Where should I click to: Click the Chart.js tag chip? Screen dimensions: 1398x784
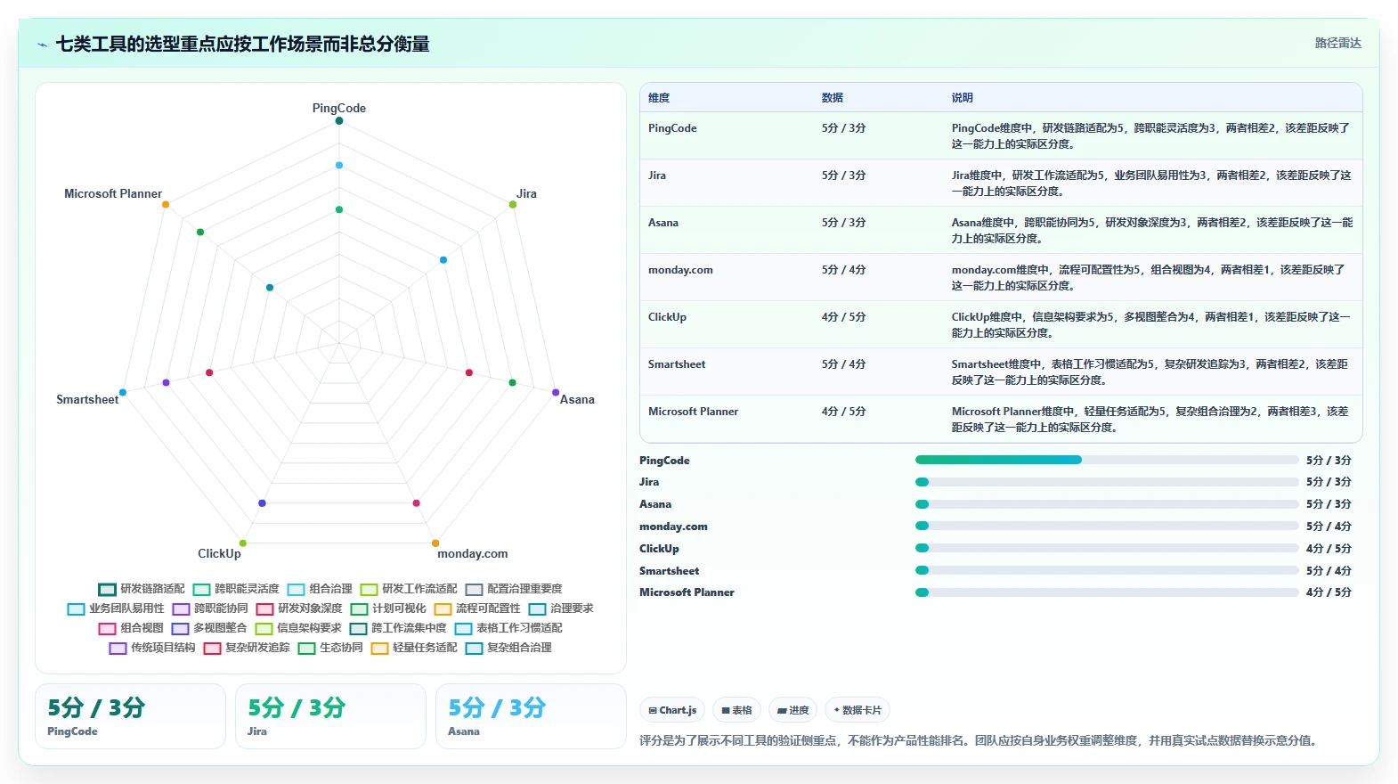(672, 710)
